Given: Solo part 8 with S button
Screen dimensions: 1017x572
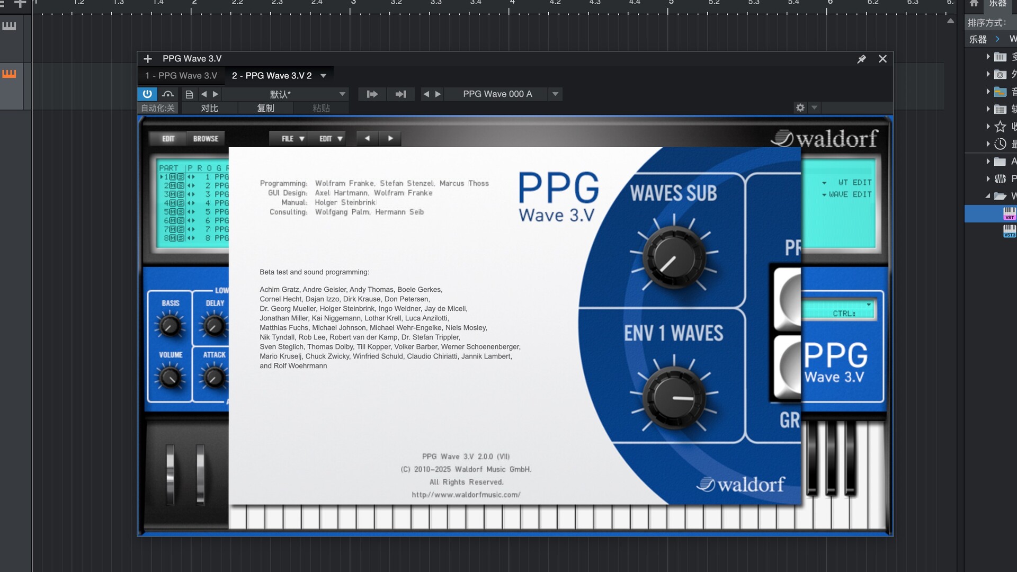Looking at the screenshot, I should click(181, 238).
